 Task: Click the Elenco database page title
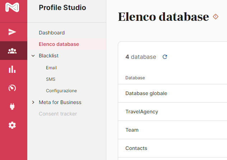pos(163,17)
